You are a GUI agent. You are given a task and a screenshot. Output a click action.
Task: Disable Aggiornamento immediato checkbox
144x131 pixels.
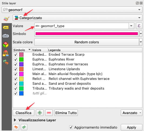tap(71, 127)
